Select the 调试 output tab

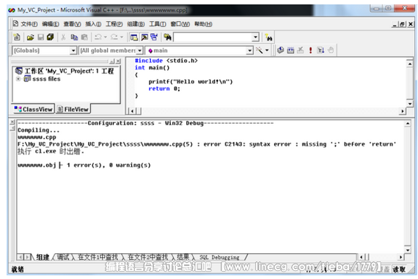pos(63,257)
